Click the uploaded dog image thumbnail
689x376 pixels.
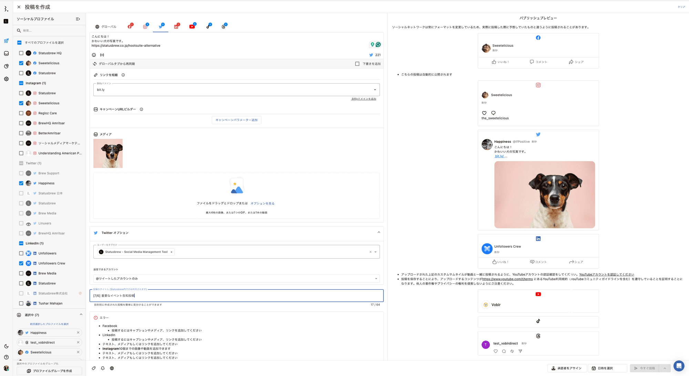(x=108, y=153)
